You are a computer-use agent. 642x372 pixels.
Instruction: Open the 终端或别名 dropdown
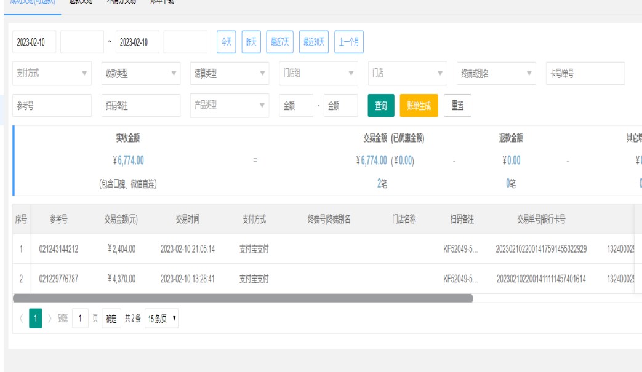[x=496, y=73]
